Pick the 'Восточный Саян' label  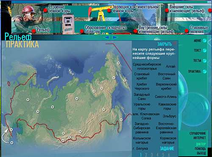167,76
